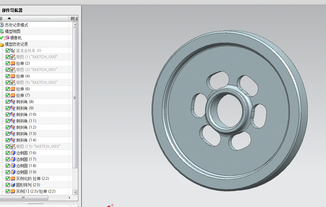
Task: Click the horizontal scroll right arrow
Action: tap(69, 198)
